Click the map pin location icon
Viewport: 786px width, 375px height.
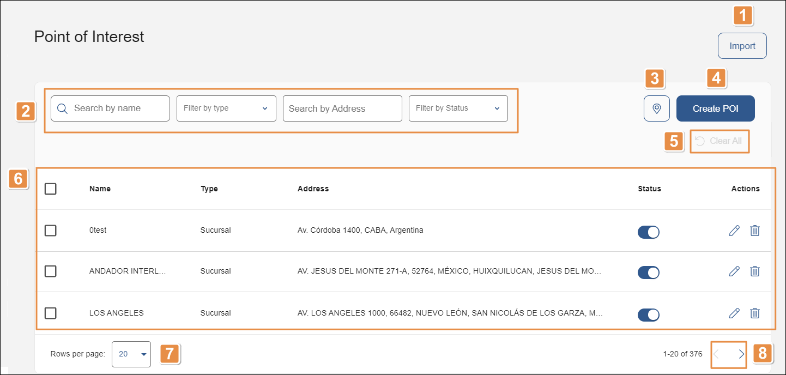[657, 108]
